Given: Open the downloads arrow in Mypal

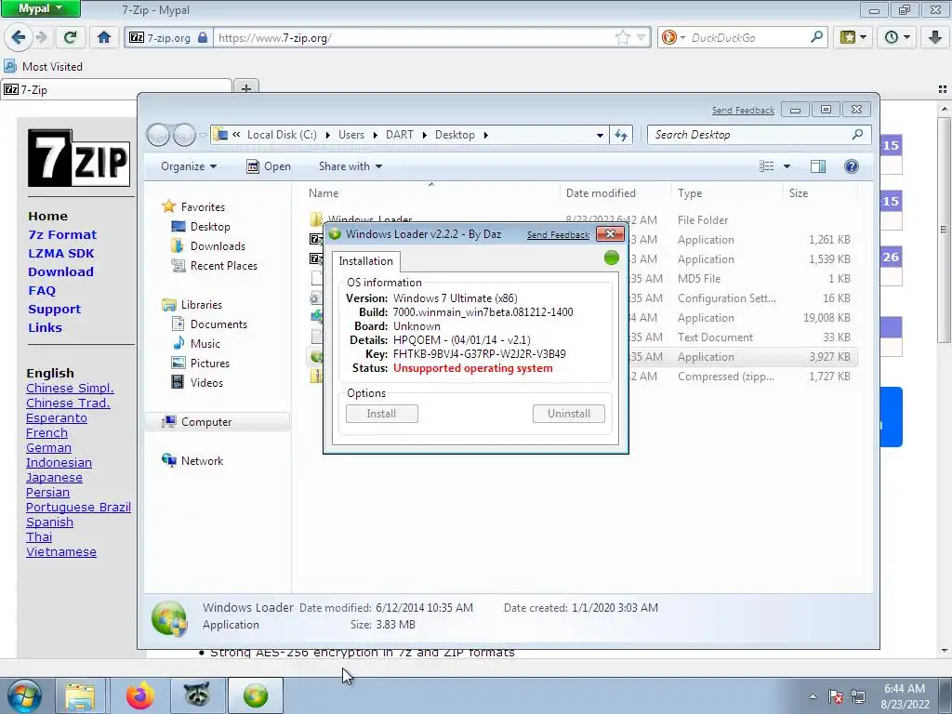Looking at the screenshot, I should pos(935,37).
